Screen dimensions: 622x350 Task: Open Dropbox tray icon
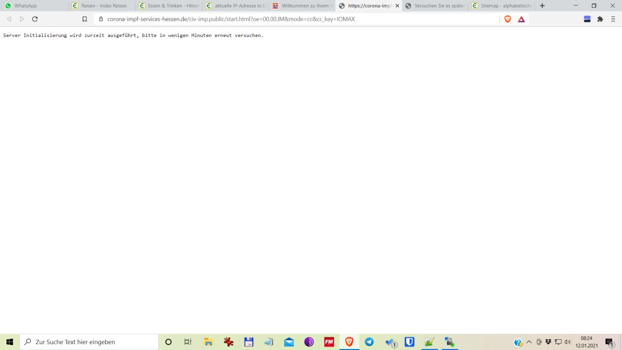click(x=548, y=342)
